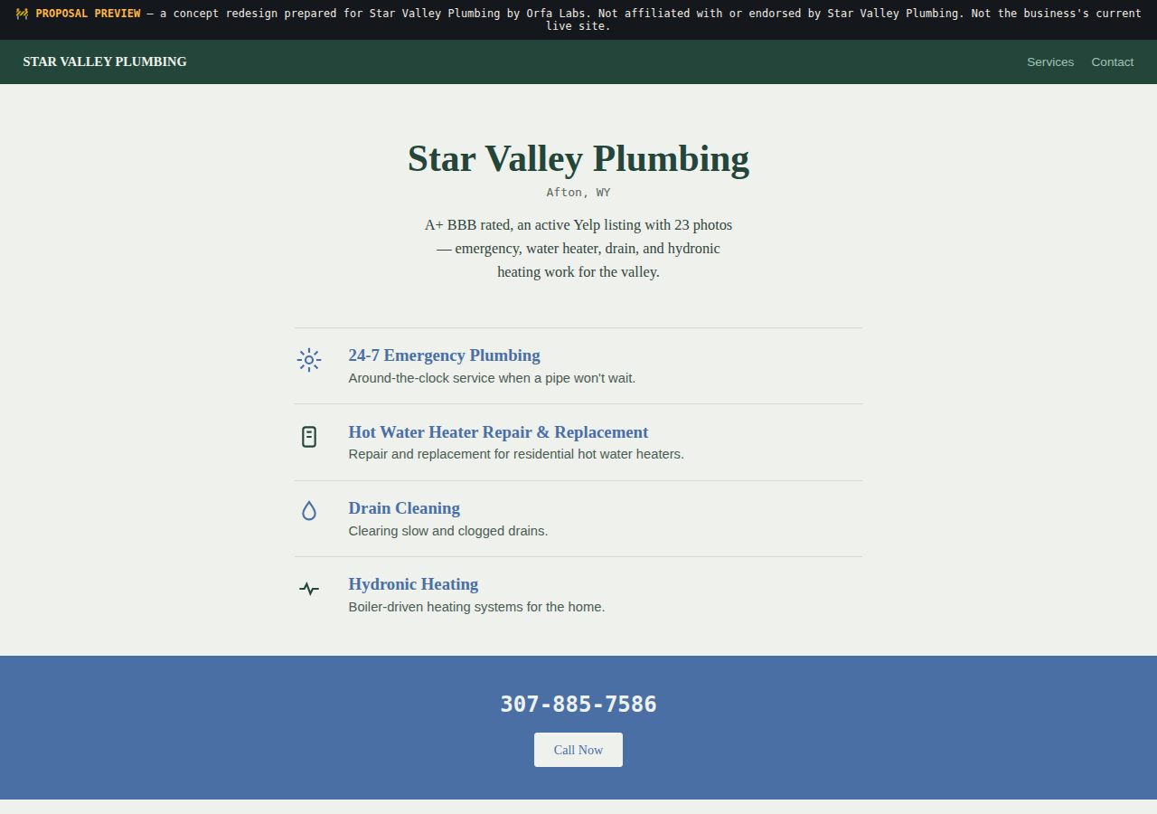1157x814 pixels.
Task: Click the phone number 307-885-7586
Action: (x=578, y=704)
